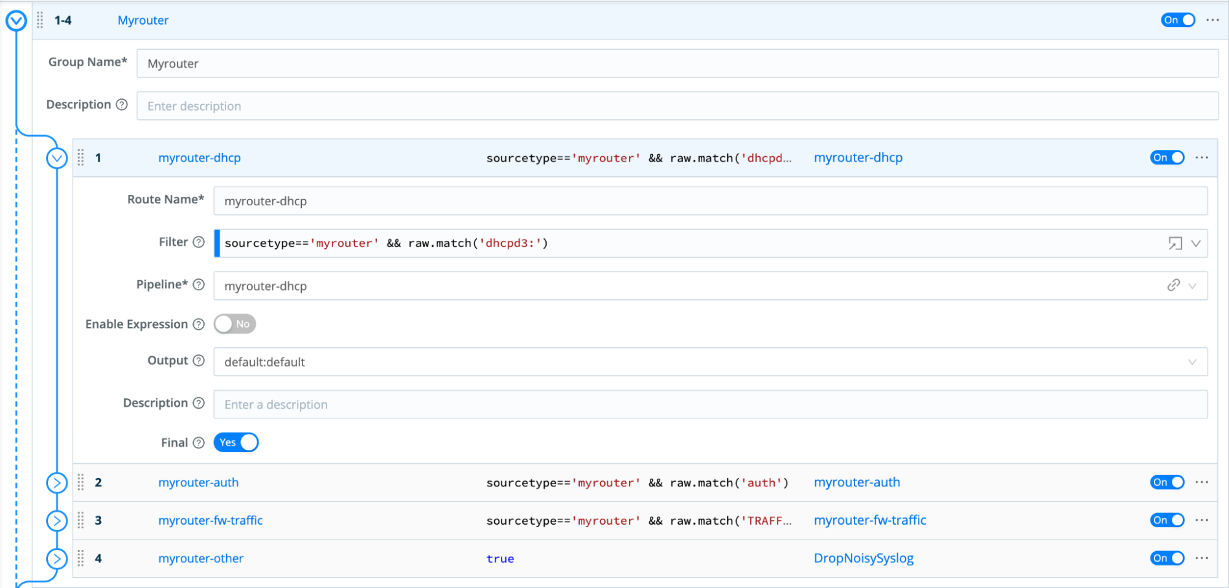Open options menu for myrouter-other route
The width and height of the screenshot is (1229, 588).
1201,559
